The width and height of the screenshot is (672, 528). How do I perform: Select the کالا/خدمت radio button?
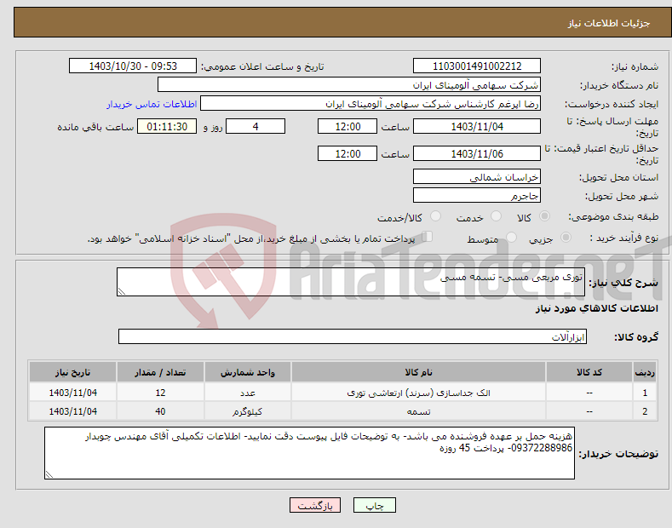[435, 216]
